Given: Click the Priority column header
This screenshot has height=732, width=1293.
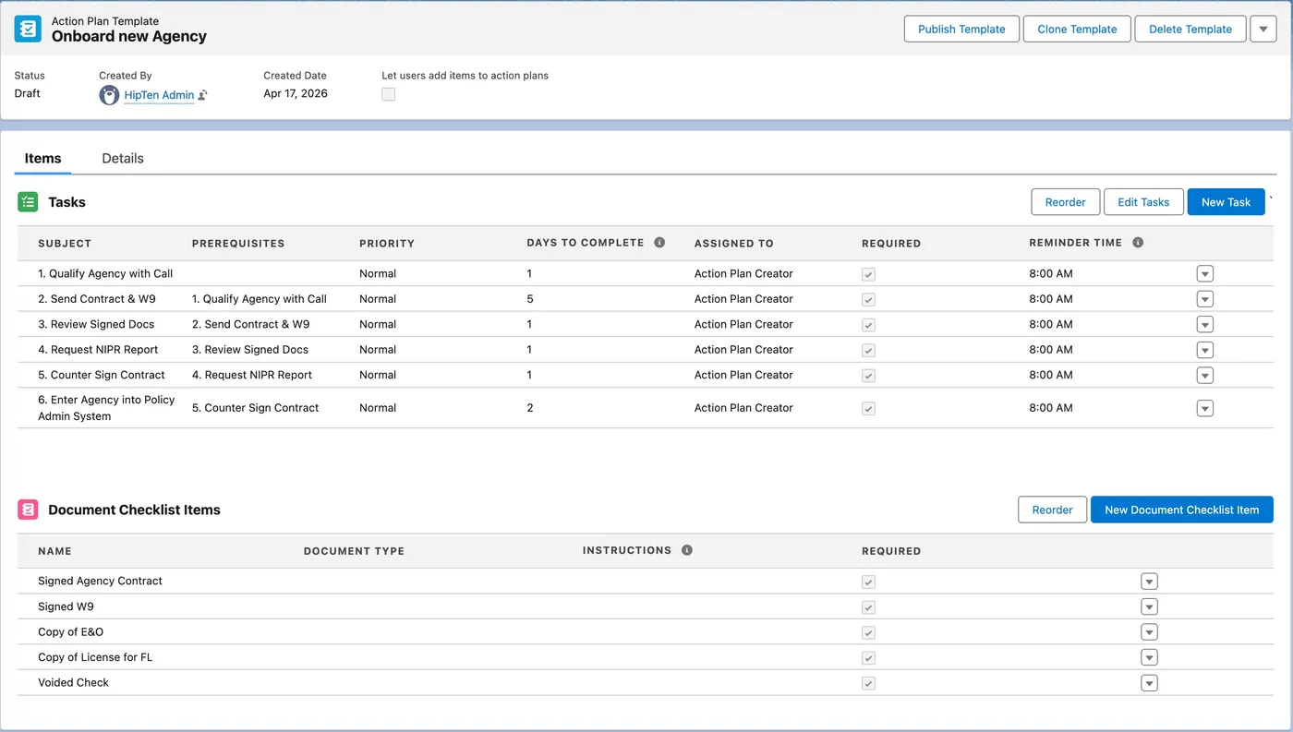Looking at the screenshot, I should pyautogui.click(x=387, y=244).
